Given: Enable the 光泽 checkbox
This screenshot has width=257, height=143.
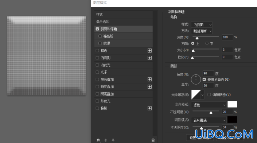Looking at the screenshot, I should point(97,72).
